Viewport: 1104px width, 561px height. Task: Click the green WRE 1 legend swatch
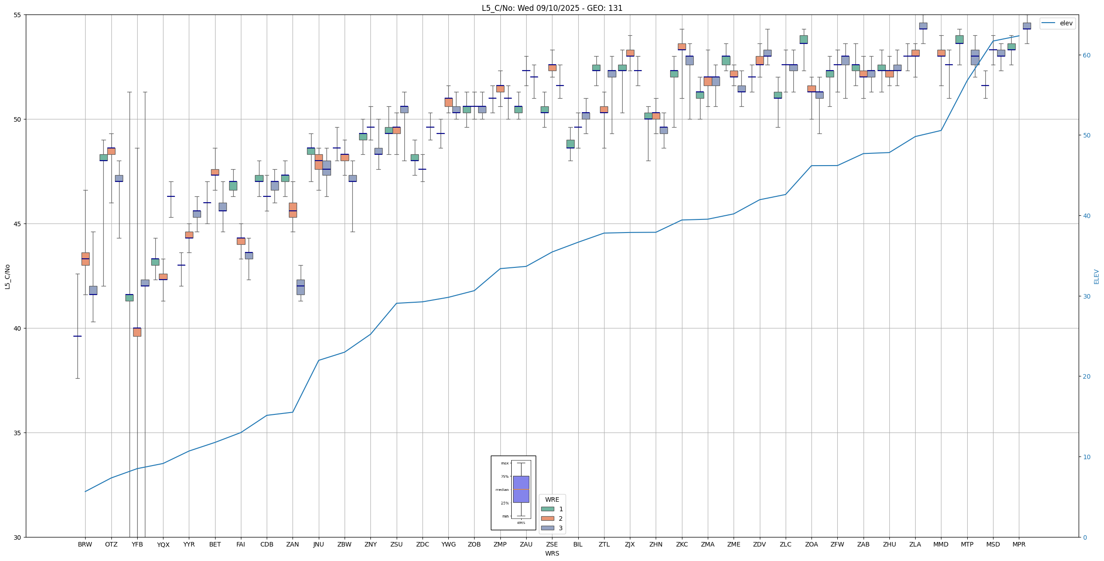coord(547,509)
